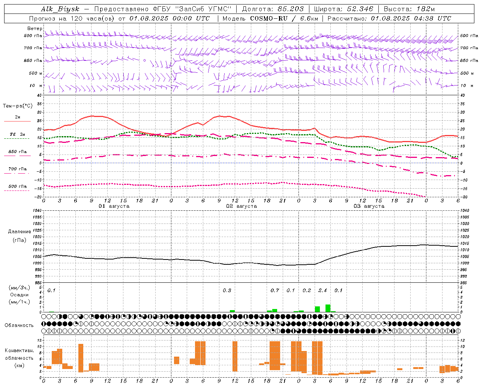Click the precipitation value "0.3"
Image resolution: width=480 pixels, height=384 pixels.
(227, 291)
